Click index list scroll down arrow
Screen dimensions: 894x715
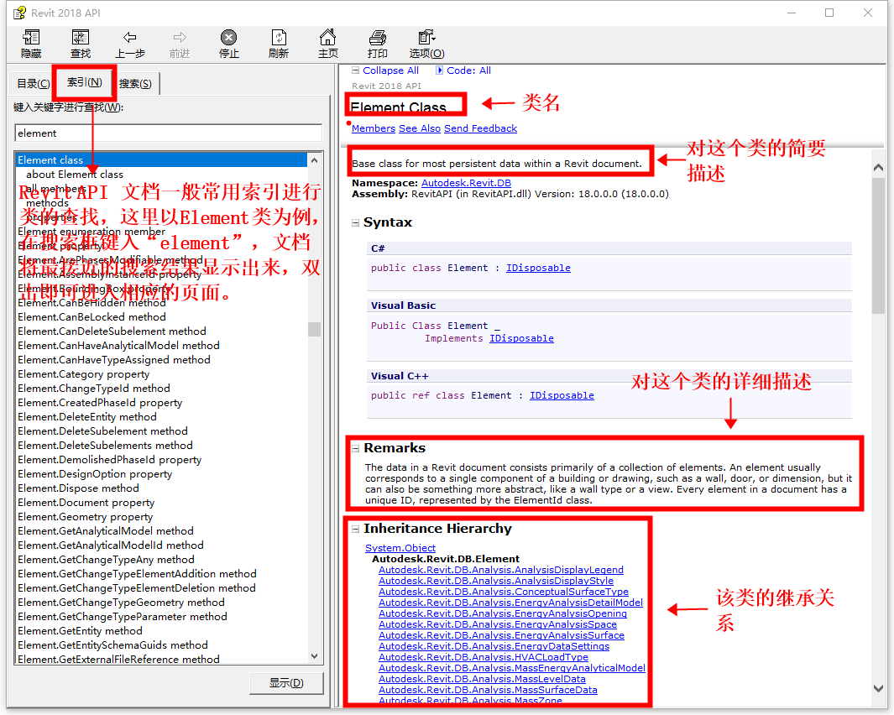[314, 656]
